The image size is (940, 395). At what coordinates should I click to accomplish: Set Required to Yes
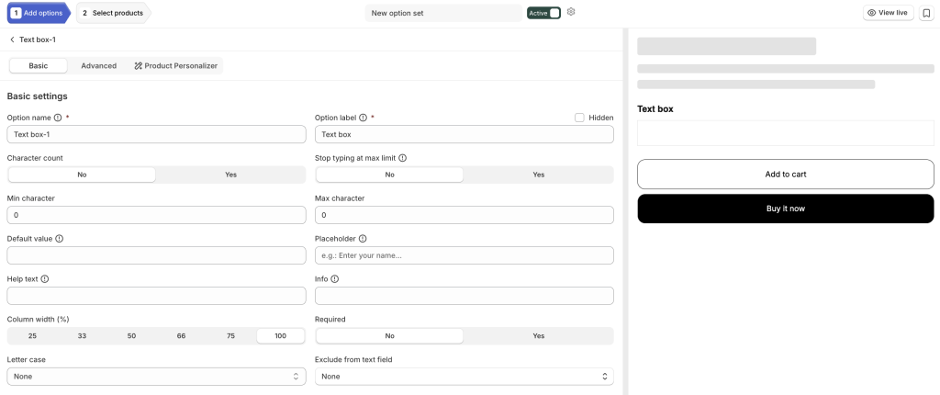[538, 335]
